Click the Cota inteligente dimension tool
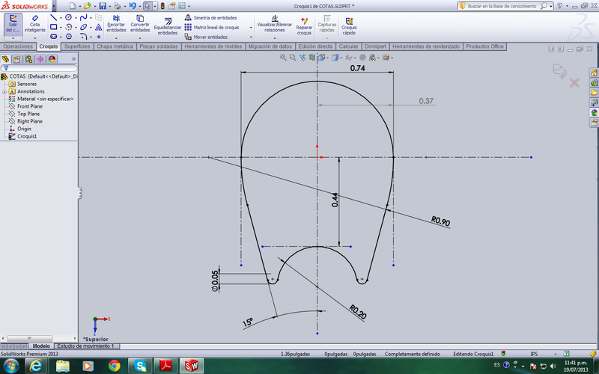Screen dimensions: 599x374 (34, 23)
